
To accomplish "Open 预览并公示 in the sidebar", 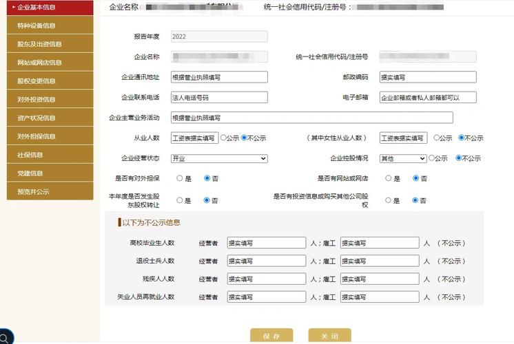I will pyautogui.click(x=50, y=191).
